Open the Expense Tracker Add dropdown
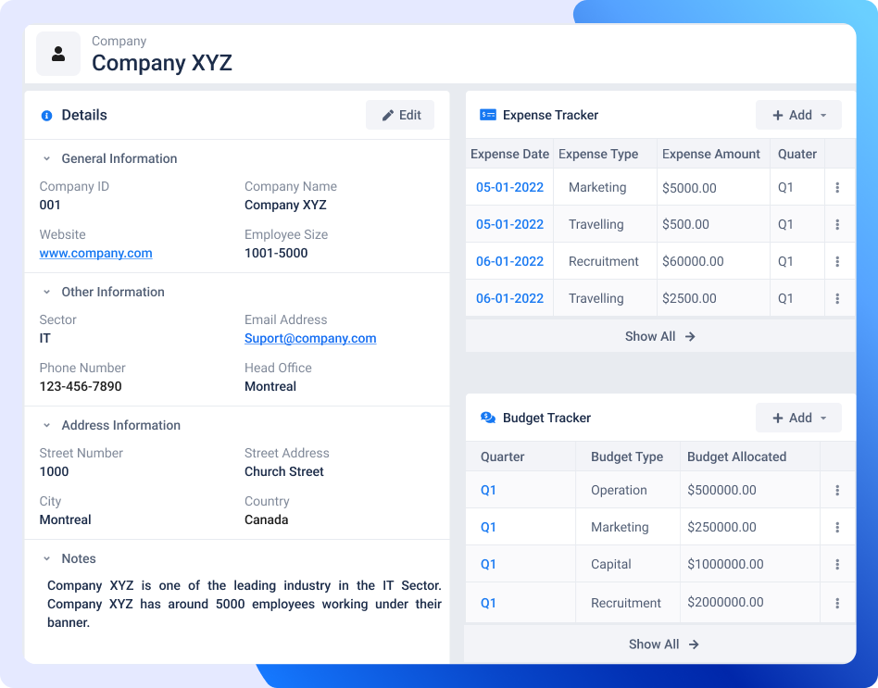 pos(798,115)
